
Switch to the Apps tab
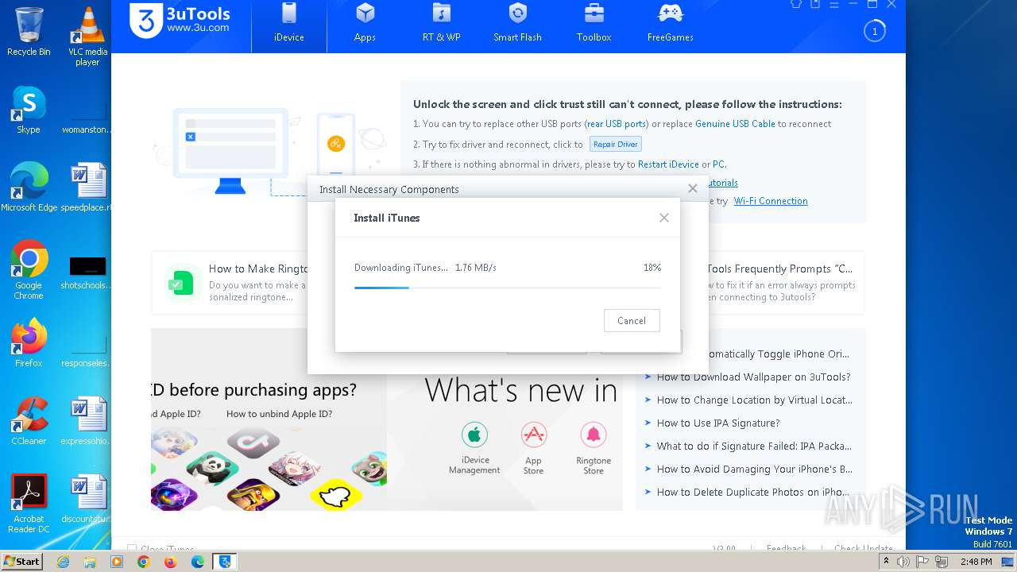pos(365,24)
